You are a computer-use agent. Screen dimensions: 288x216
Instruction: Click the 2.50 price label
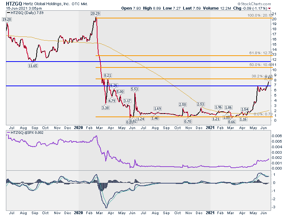click(182, 105)
